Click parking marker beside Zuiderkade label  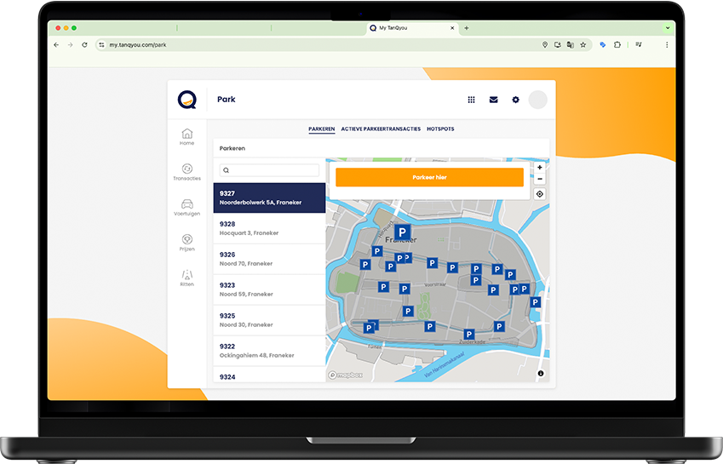click(x=469, y=335)
